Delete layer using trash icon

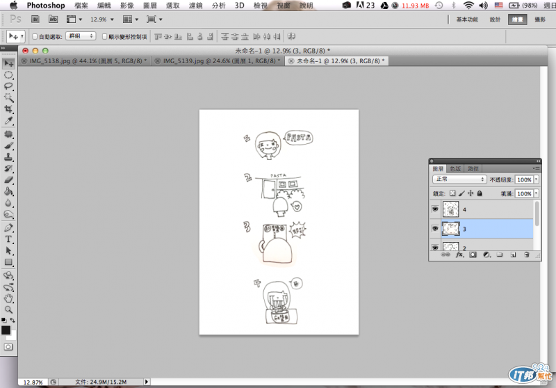coord(526,255)
